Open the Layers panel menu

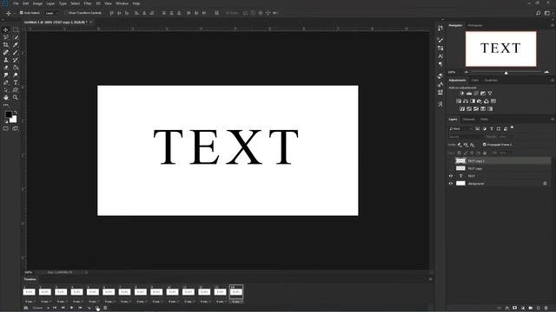553,120
